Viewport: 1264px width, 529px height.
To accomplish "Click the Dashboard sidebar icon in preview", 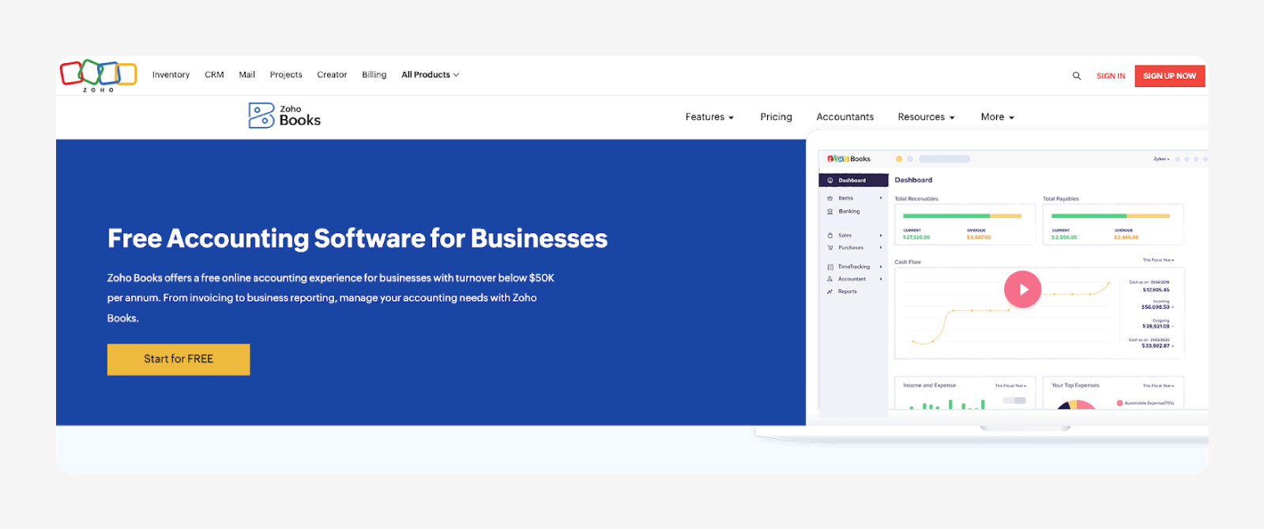I will 830,181.
